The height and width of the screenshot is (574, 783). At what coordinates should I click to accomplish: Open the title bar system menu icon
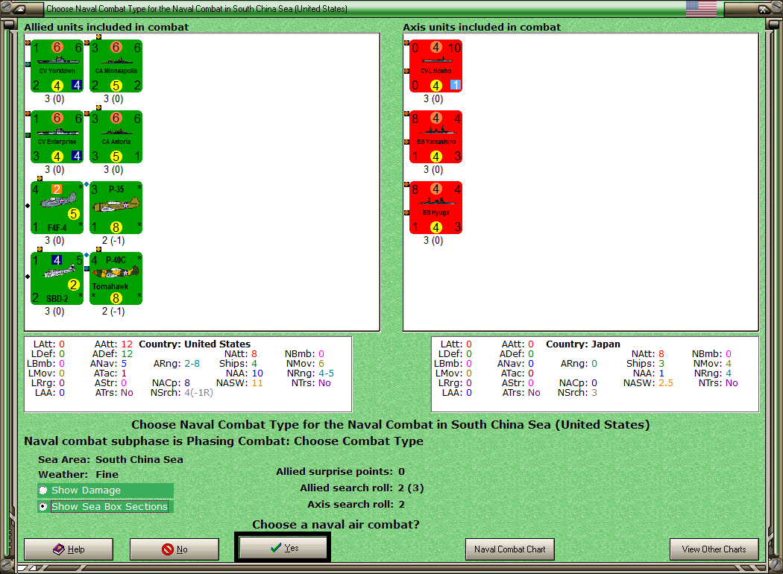click(x=19, y=8)
